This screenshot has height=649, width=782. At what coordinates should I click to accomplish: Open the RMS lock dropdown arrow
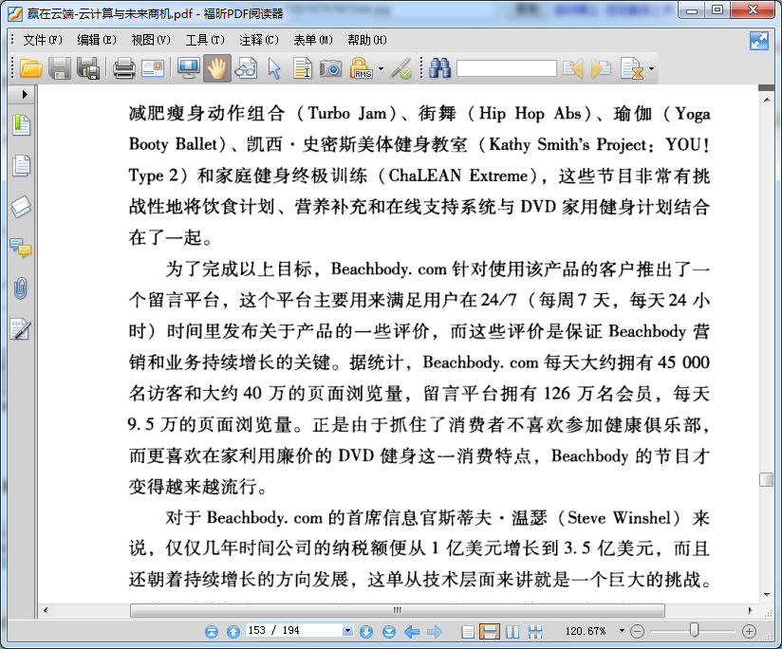point(382,68)
